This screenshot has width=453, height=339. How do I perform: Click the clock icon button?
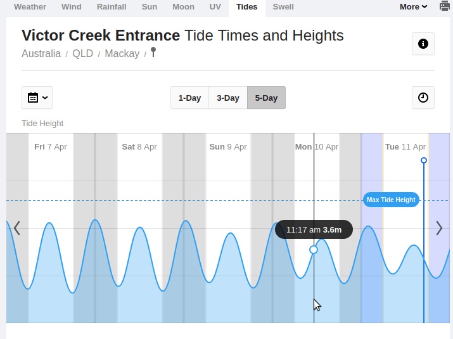click(x=423, y=98)
